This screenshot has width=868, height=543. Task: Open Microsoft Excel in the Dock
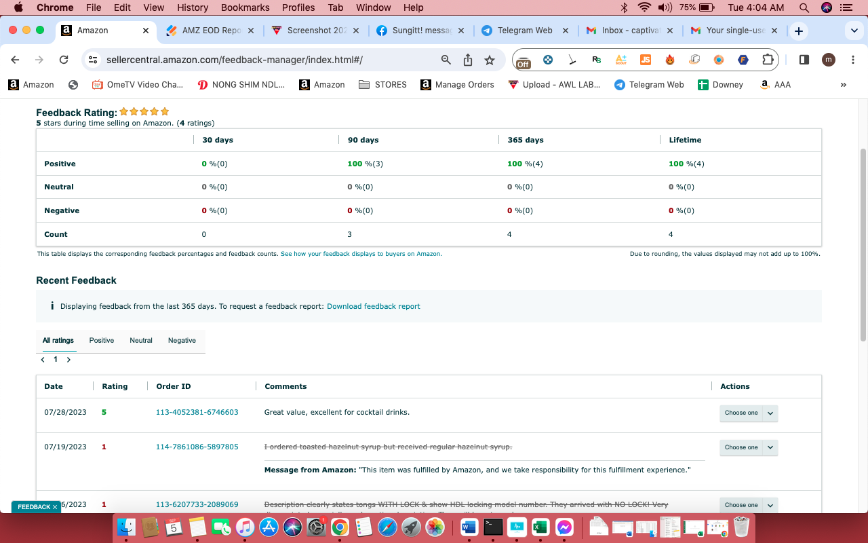540,527
